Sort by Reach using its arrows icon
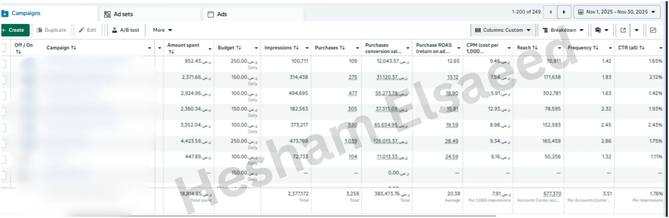Image resolution: width=669 pixels, height=218 pixels. [535, 48]
